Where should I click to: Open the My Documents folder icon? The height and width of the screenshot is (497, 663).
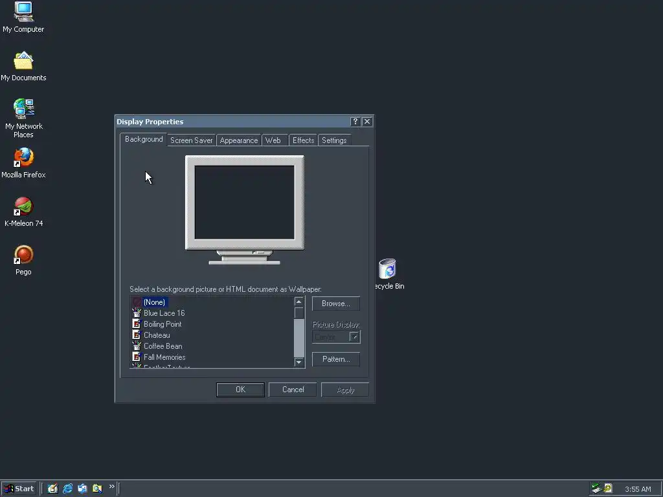coord(23,66)
